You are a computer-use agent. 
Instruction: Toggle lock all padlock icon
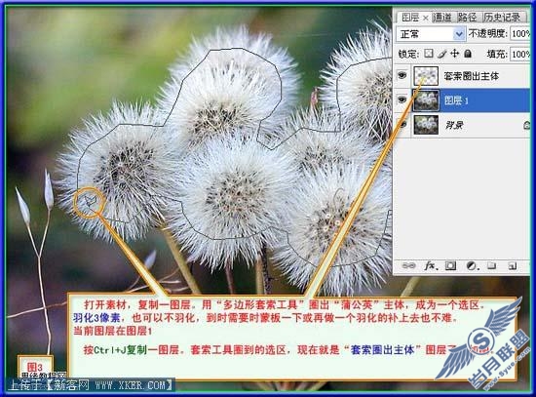[x=468, y=54]
